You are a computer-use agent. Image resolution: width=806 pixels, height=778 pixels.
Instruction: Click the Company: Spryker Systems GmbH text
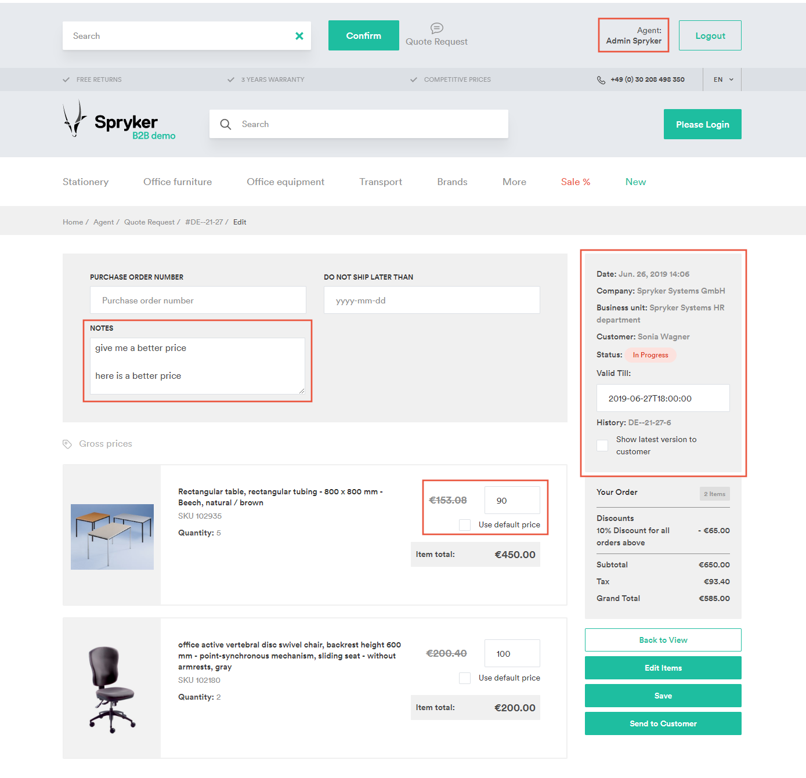[661, 291]
